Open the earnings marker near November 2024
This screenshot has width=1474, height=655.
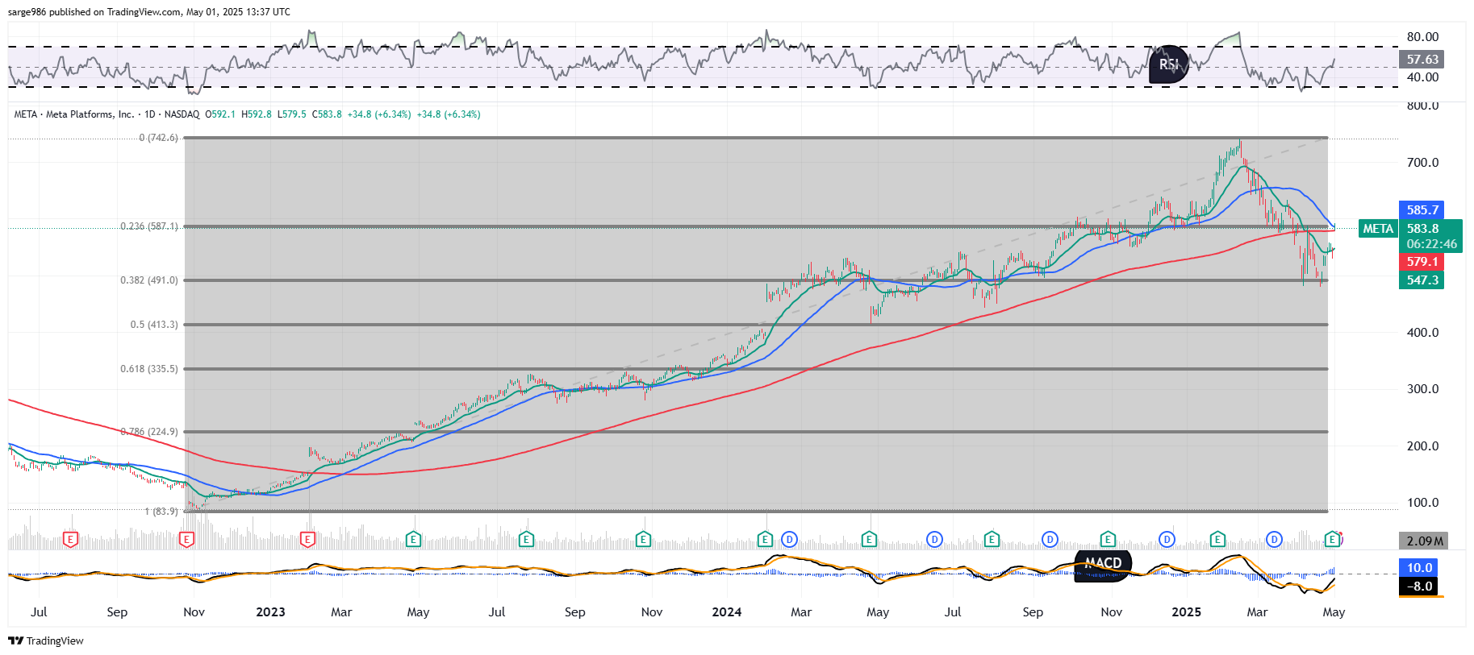coord(1108,539)
